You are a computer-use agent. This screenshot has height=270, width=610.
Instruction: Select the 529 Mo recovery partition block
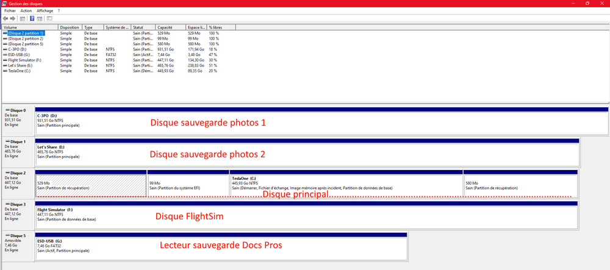tap(91, 185)
